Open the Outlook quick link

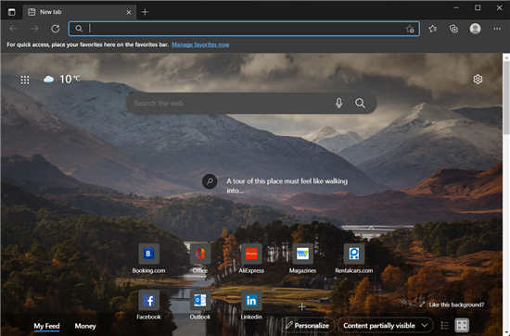coord(199,305)
